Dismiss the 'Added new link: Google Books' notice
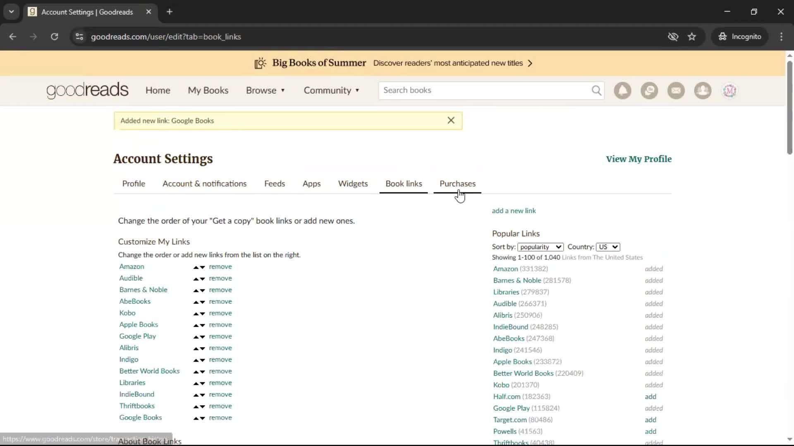Screen dimensions: 794x446 pyautogui.click(x=451, y=120)
